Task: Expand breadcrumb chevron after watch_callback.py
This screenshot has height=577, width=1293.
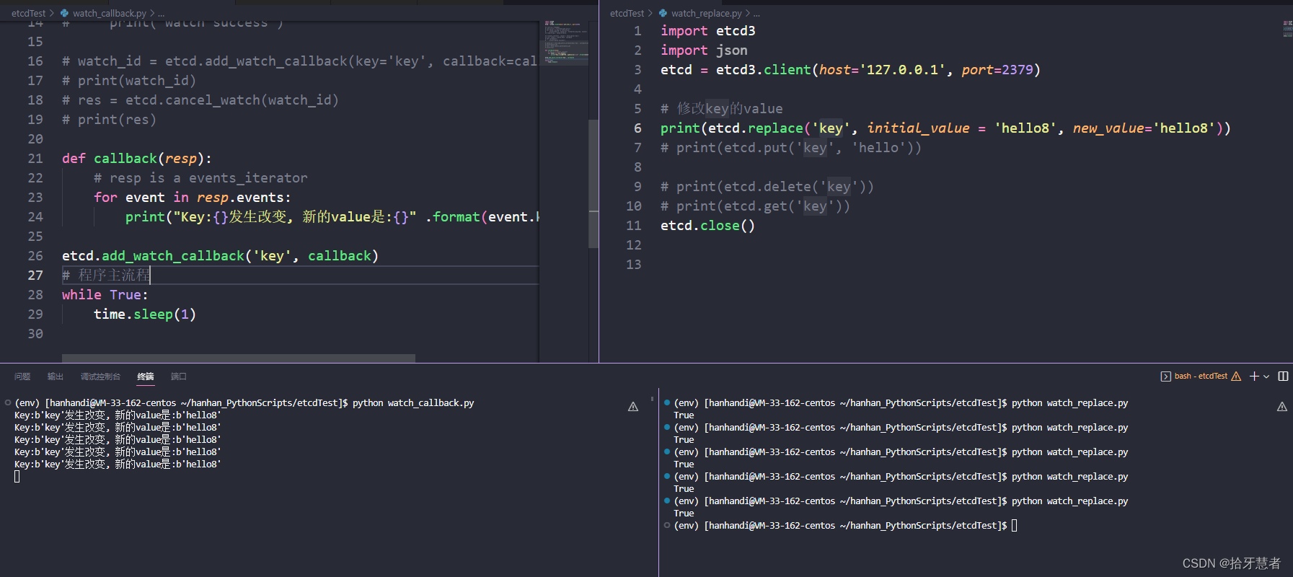Action: click(x=152, y=13)
